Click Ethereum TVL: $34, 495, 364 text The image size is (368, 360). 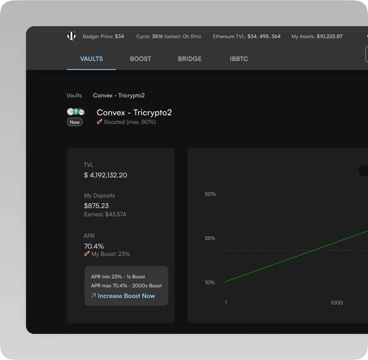[247, 36]
